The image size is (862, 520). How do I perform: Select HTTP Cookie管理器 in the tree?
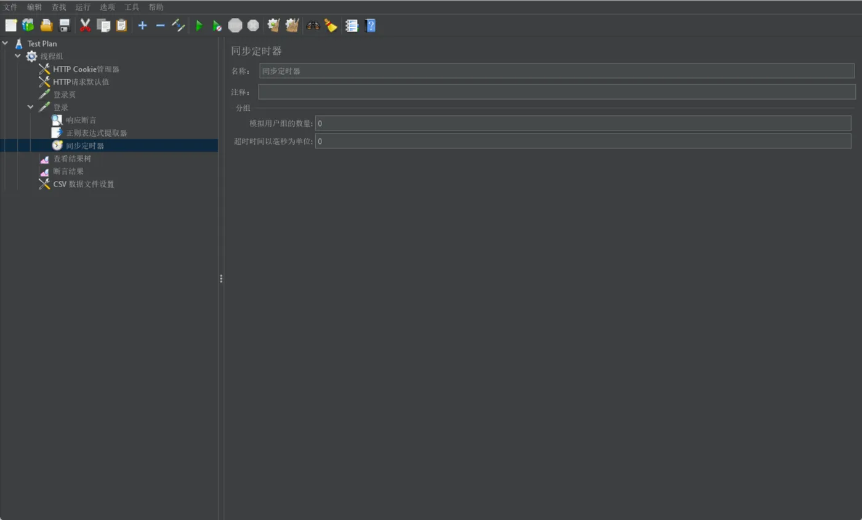pyautogui.click(x=86, y=69)
